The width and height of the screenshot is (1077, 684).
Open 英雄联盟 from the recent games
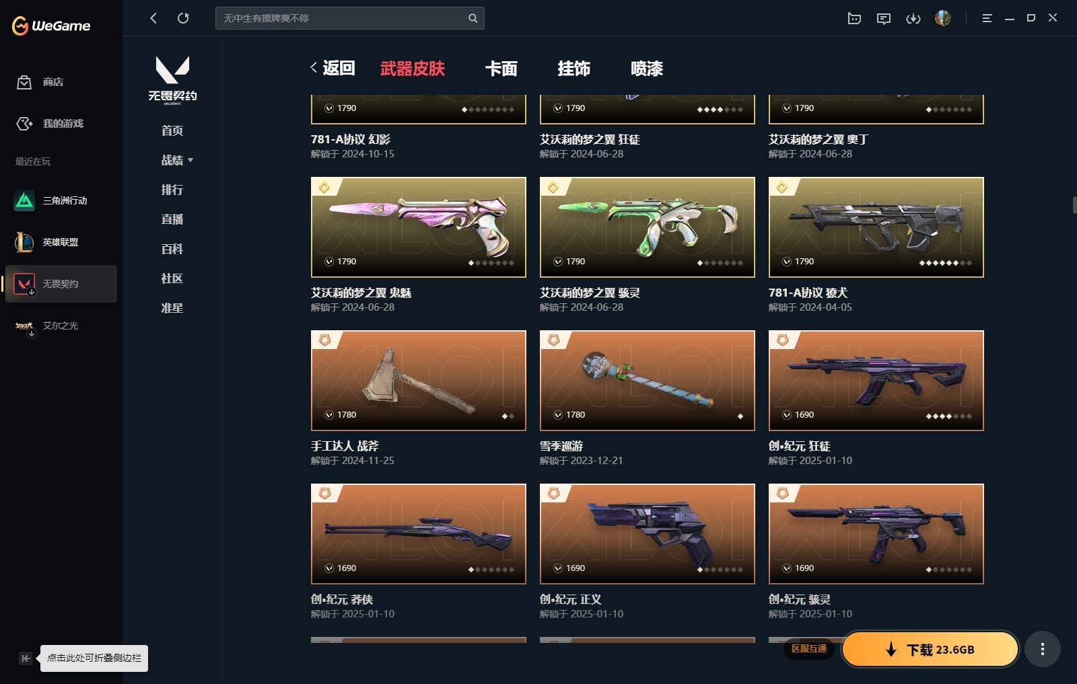pos(61,242)
